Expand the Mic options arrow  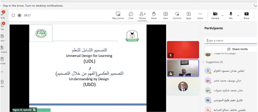[238, 16]
